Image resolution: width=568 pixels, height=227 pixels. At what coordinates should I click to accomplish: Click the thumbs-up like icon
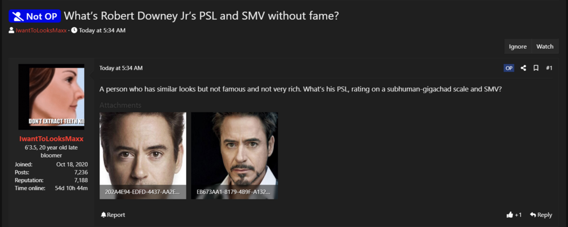tap(509, 215)
